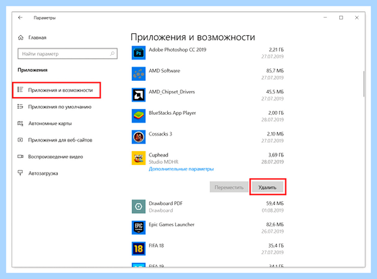The height and width of the screenshot is (279, 377).
Task: Open Приложения по умолчанию section
Action: [x=60, y=107]
